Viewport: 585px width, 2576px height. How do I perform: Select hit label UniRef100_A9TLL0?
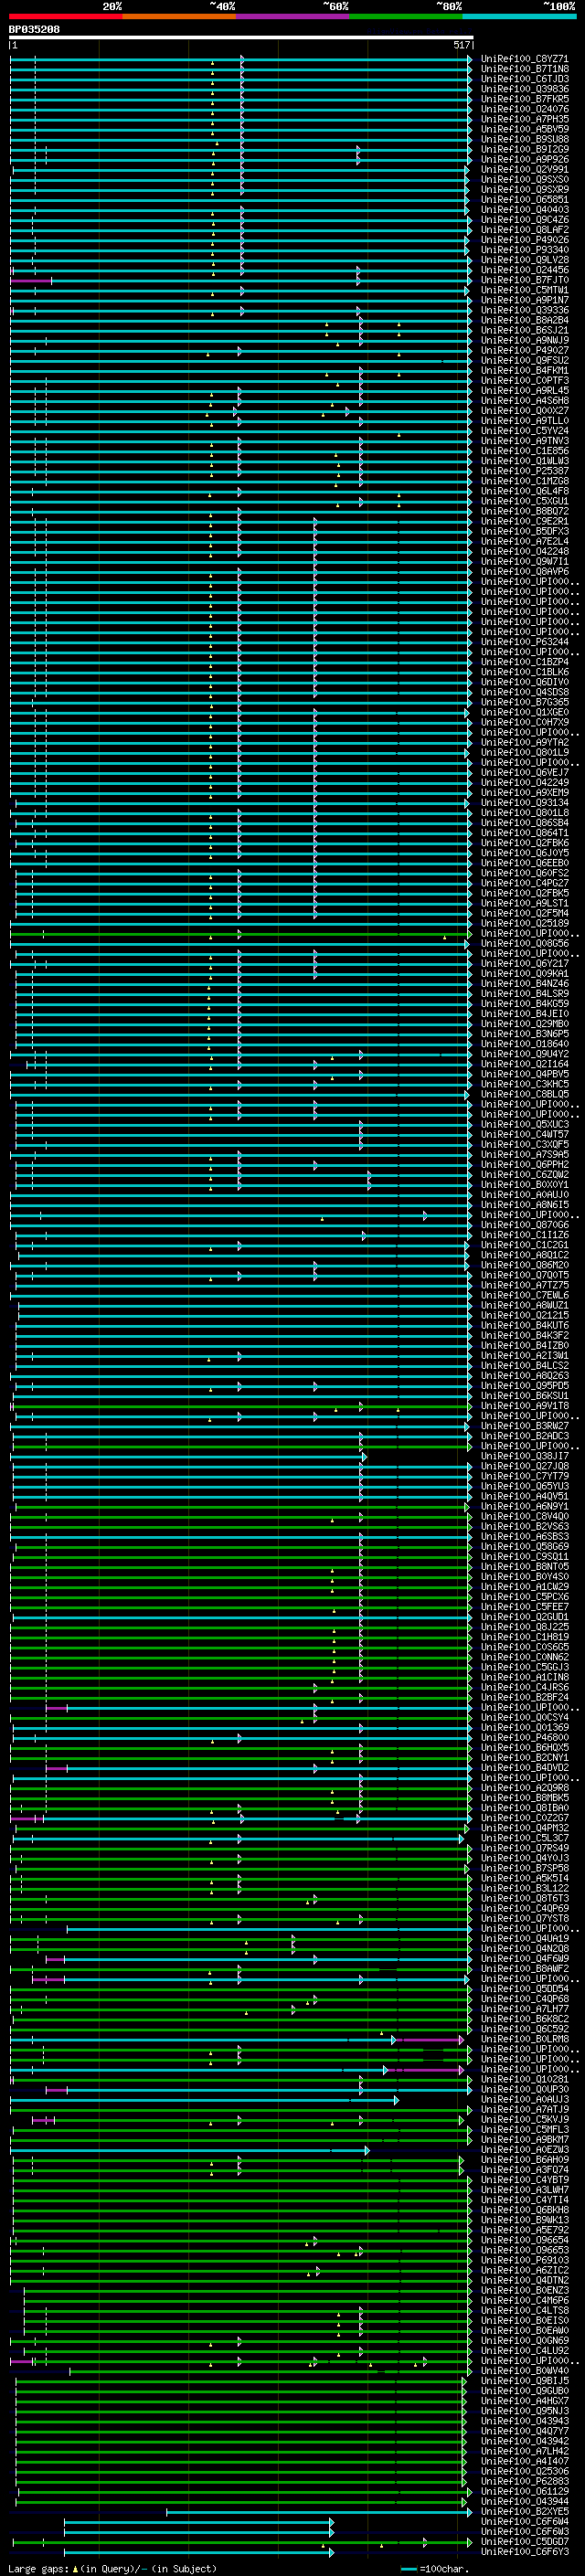pyautogui.click(x=525, y=421)
